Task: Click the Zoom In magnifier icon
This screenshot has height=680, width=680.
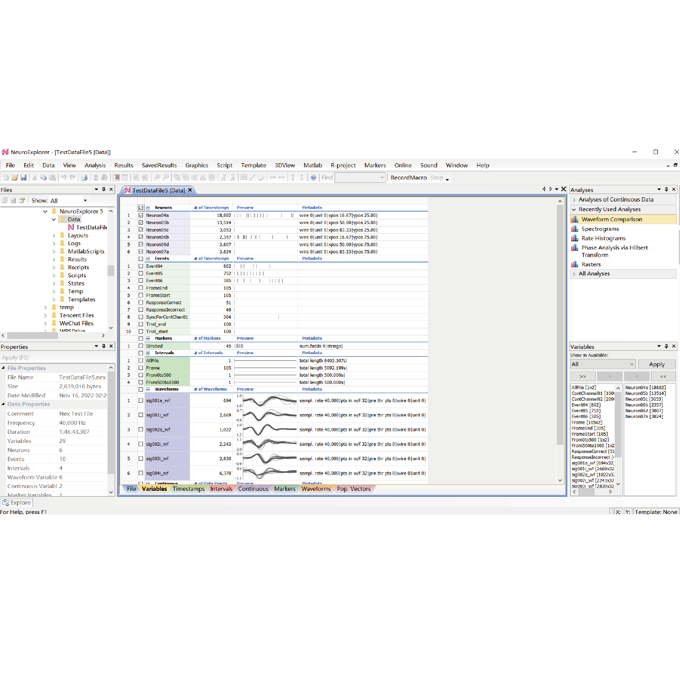Action: (157, 178)
